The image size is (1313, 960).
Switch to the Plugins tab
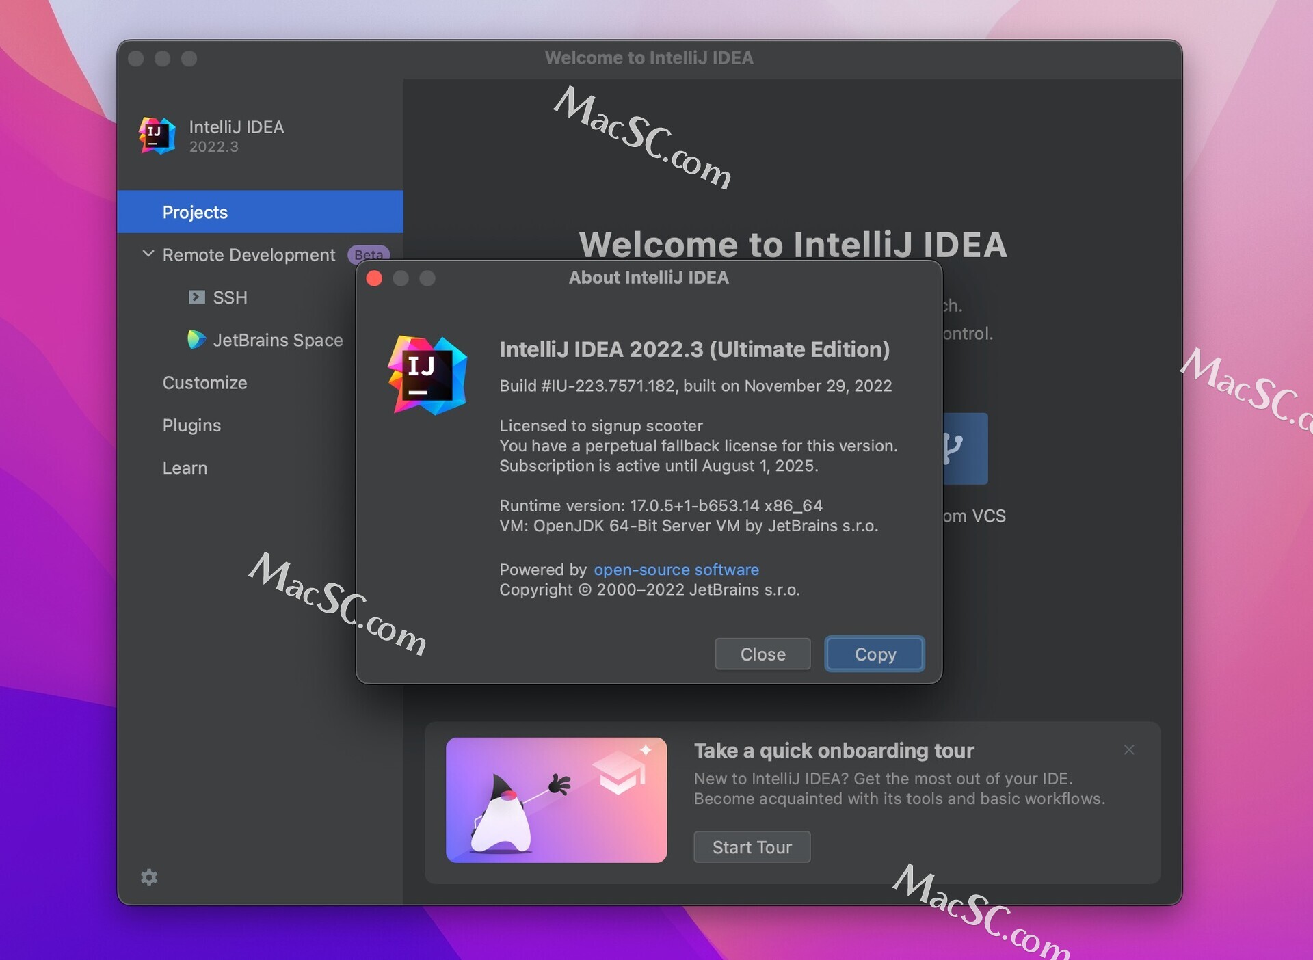(191, 425)
